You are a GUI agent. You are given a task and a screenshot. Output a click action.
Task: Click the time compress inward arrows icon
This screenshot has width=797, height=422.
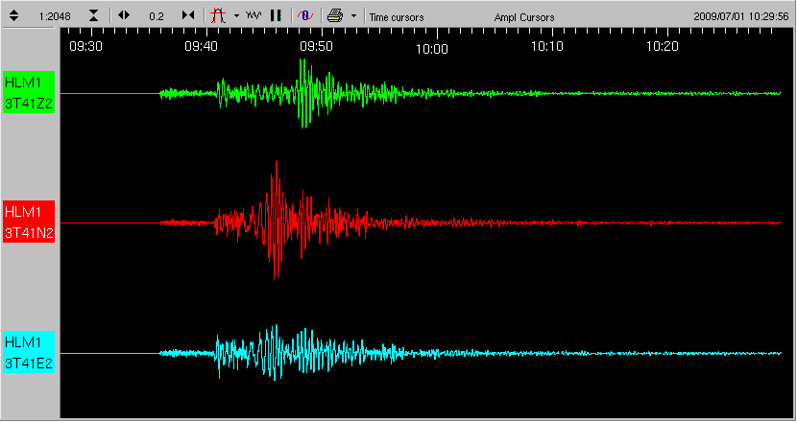click(188, 16)
